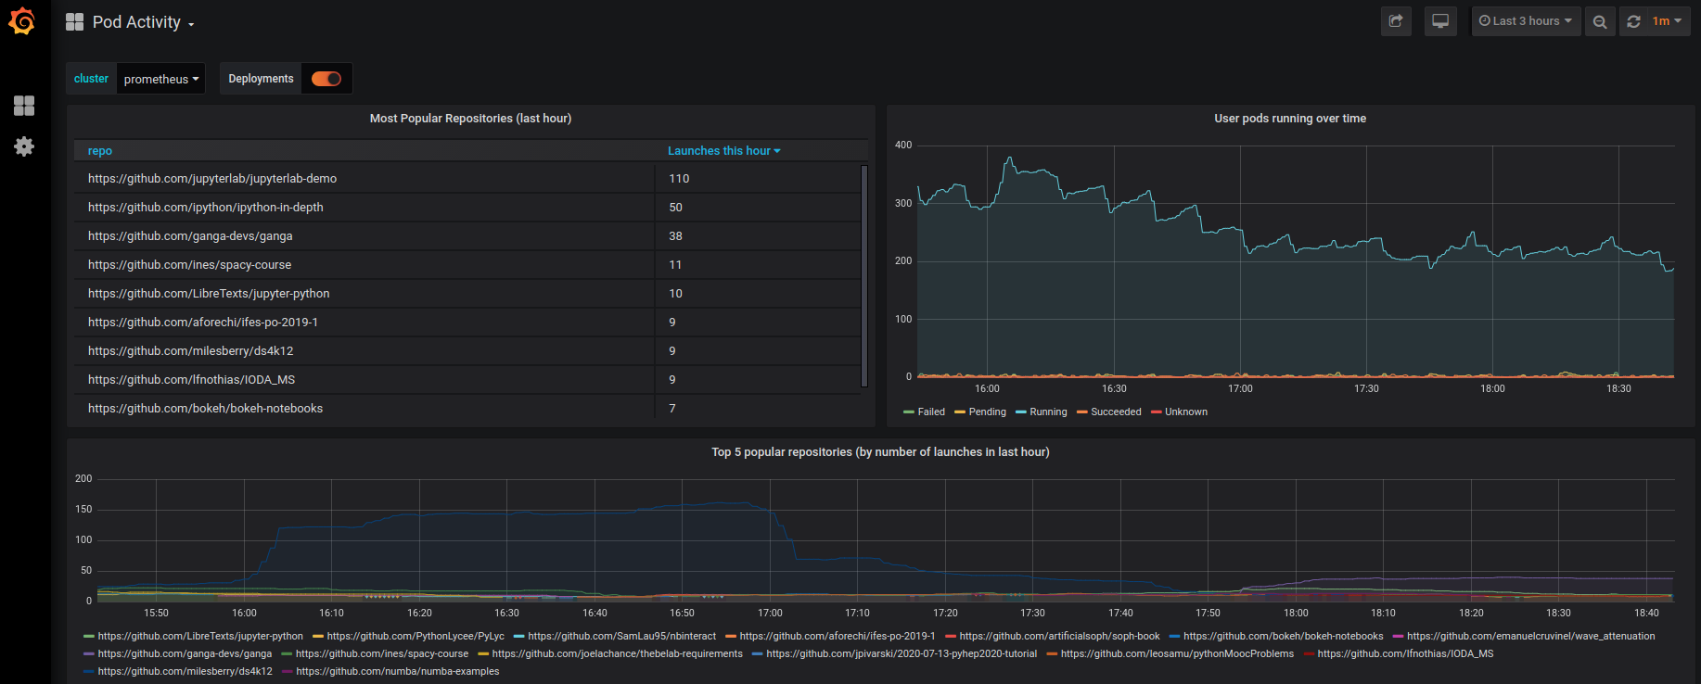Sort by the repo column header

pos(100,151)
